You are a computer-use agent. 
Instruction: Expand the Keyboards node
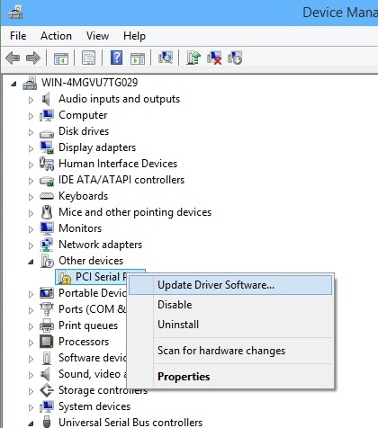click(31, 197)
